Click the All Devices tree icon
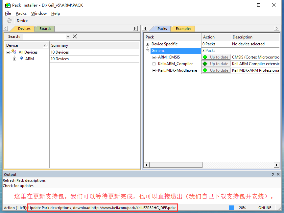Image resolution: width=284 pixels, height=213 pixels. pyautogui.click(x=14, y=52)
